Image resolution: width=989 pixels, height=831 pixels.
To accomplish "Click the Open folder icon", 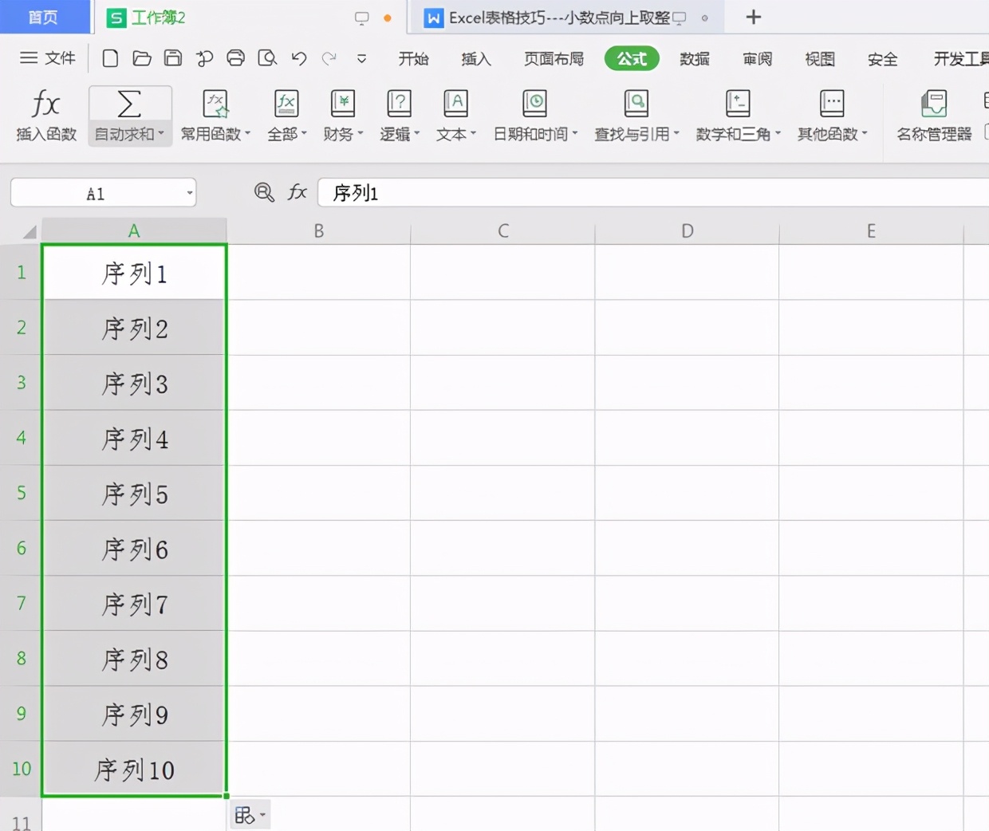I will 142,58.
